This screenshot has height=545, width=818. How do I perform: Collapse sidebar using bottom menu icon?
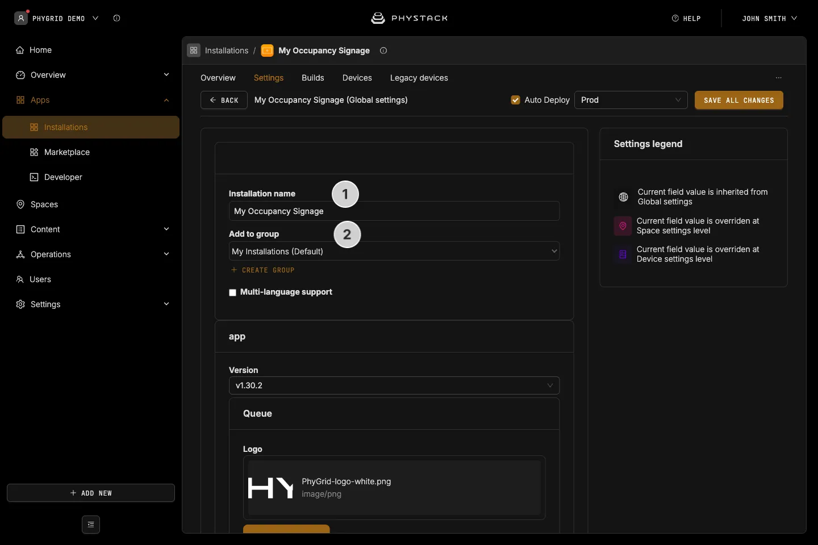point(91,525)
